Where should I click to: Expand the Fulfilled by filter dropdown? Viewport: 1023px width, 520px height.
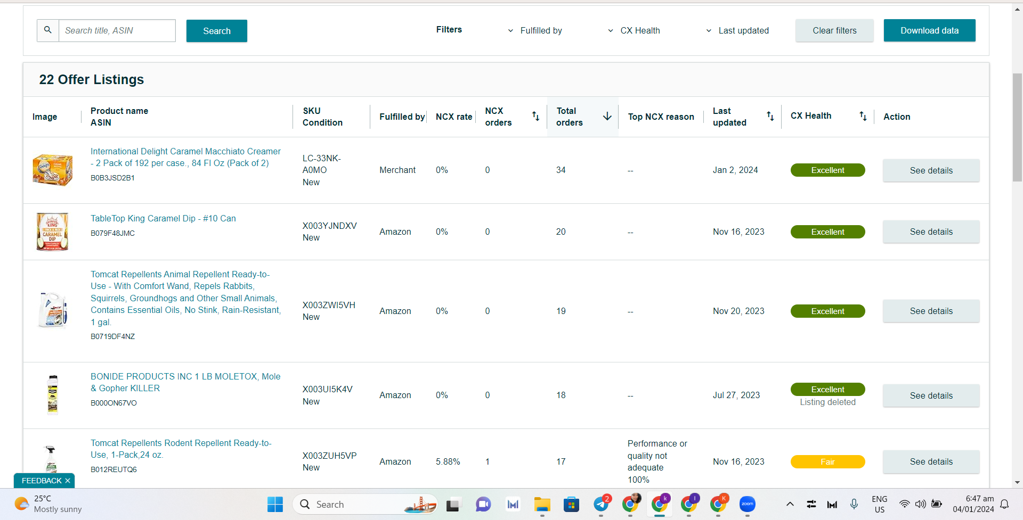[x=534, y=30]
